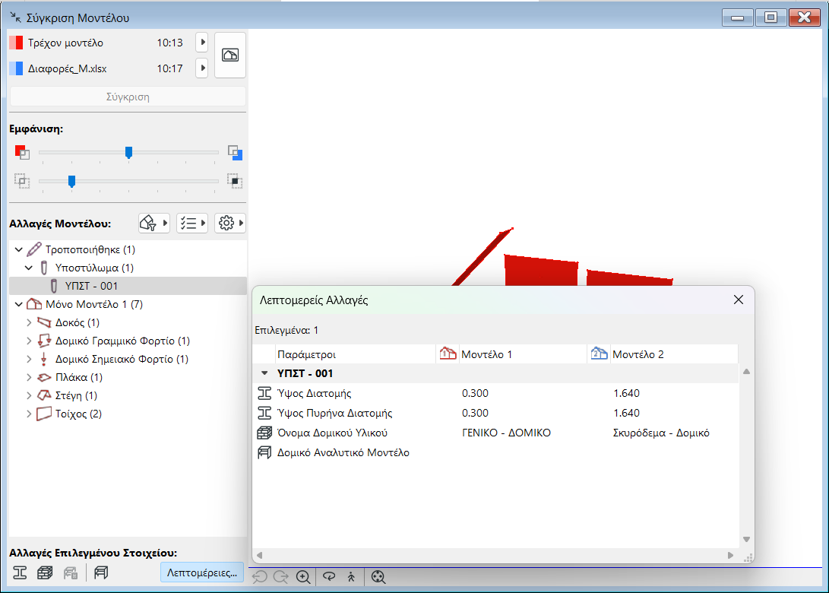
Task: Click the column icon beside Υποστύλωμα
Action: tap(44, 268)
